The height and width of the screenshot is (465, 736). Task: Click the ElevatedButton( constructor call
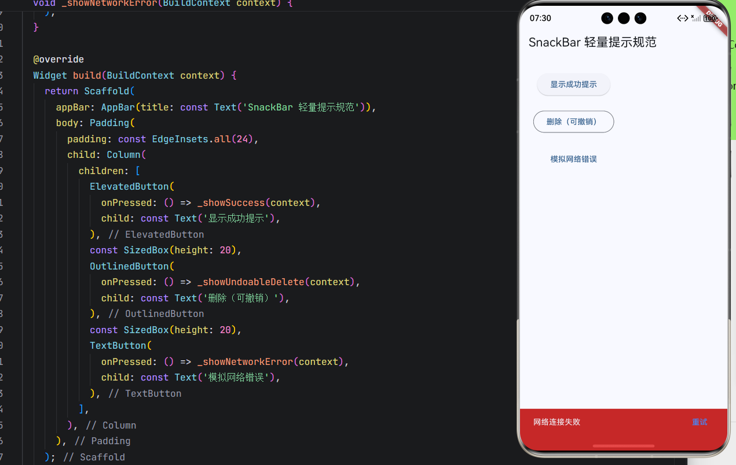tap(132, 187)
